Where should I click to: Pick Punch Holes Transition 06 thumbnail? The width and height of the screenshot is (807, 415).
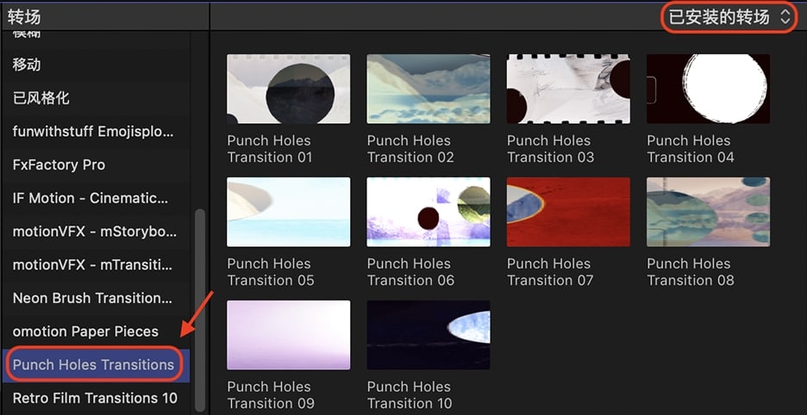(x=429, y=212)
